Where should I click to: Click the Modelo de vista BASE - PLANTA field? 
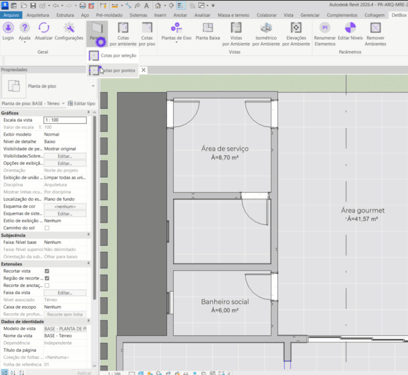(65, 329)
